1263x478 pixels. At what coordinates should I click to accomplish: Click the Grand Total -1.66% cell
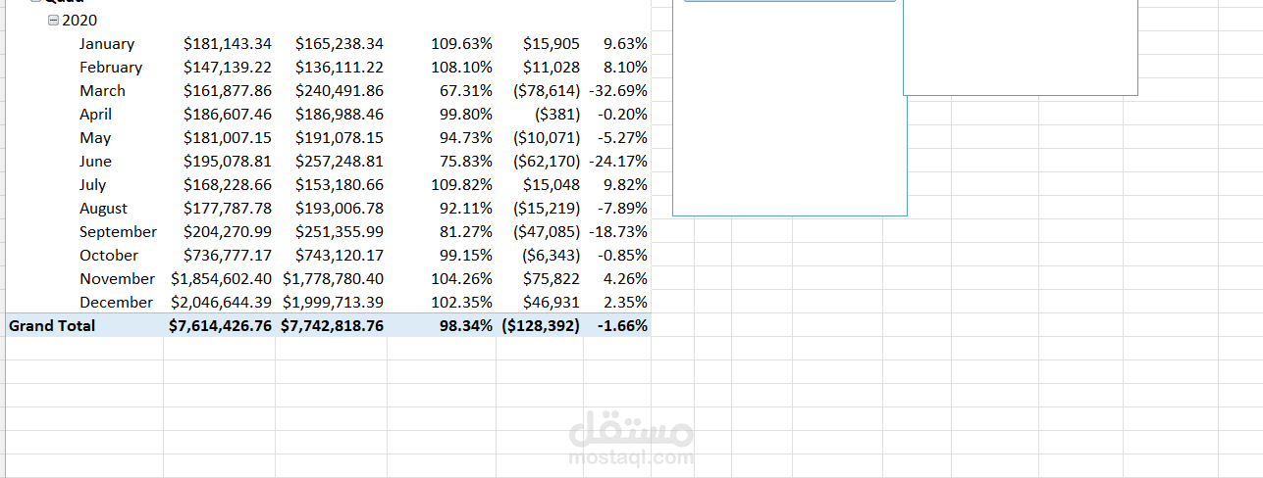[622, 326]
